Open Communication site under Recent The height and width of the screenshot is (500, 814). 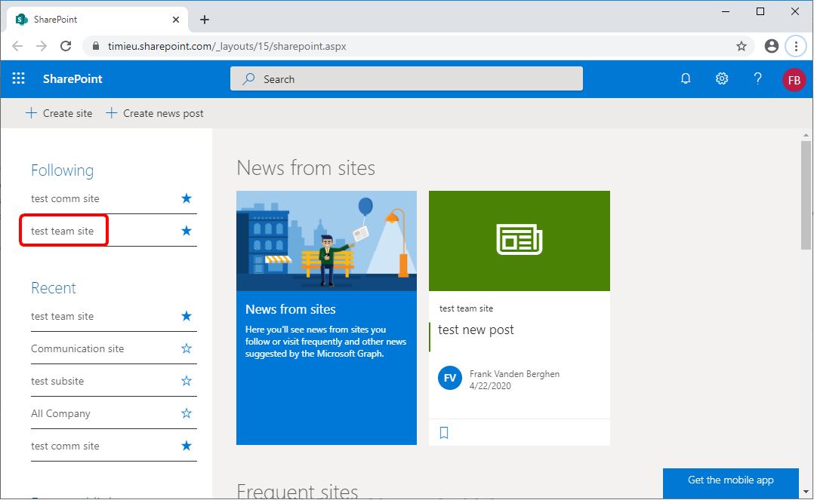(x=77, y=348)
